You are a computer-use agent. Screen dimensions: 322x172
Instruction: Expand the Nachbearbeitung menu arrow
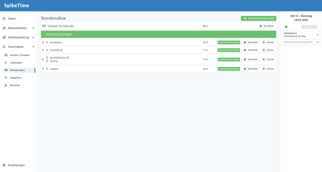[x=33, y=37]
